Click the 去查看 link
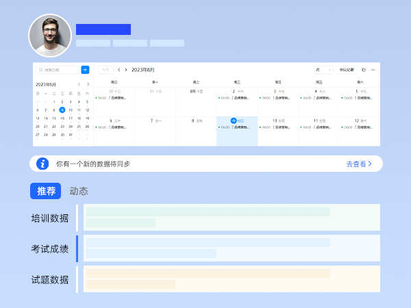The width and height of the screenshot is (411, 308). coord(359,164)
